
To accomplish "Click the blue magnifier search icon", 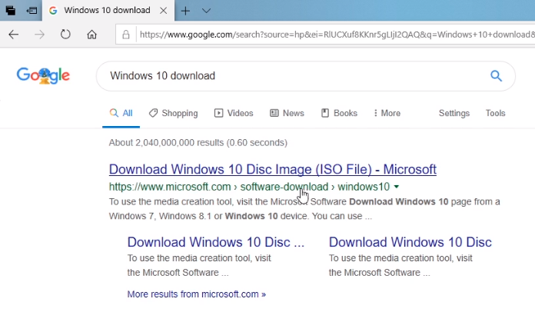I will tap(496, 75).
